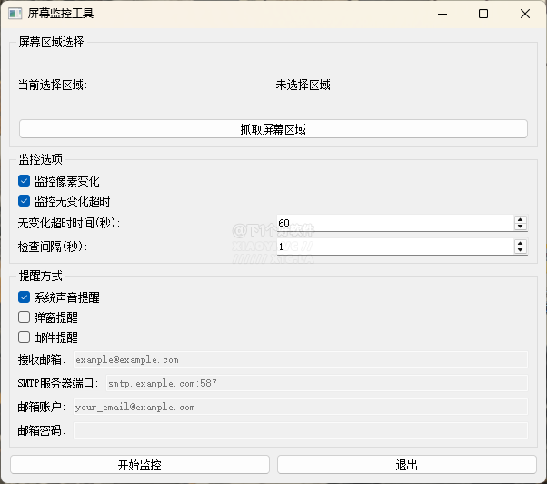Screen dimensions: 547x484
Task: Increase 无变化超时时间 with up arrow
Action: click(x=520, y=219)
